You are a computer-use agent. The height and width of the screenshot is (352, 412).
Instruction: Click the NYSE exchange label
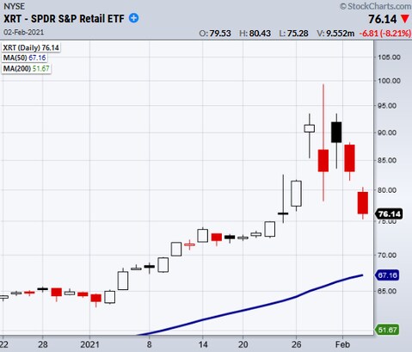[14, 6]
